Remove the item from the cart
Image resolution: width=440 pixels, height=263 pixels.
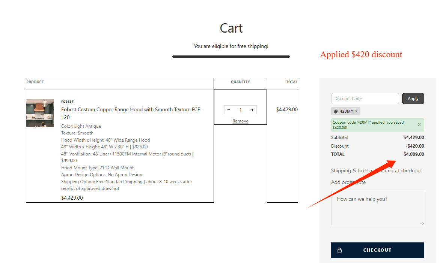click(x=241, y=121)
